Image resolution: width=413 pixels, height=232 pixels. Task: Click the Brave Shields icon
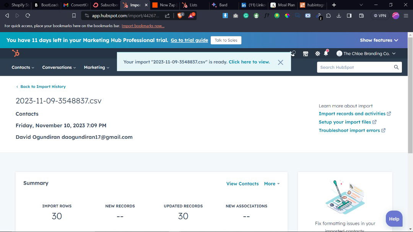click(180, 16)
